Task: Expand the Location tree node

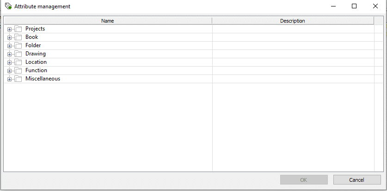Action: click(x=10, y=62)
